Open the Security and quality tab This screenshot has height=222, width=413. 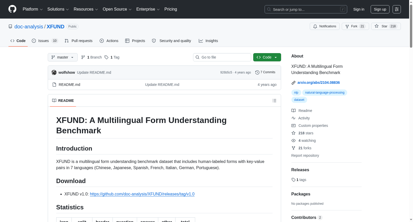click(171, 41)
